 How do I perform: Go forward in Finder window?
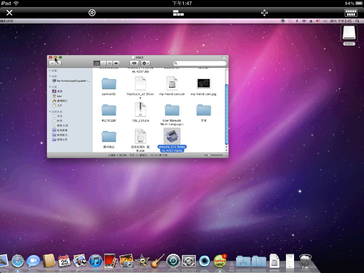(58, 63)
